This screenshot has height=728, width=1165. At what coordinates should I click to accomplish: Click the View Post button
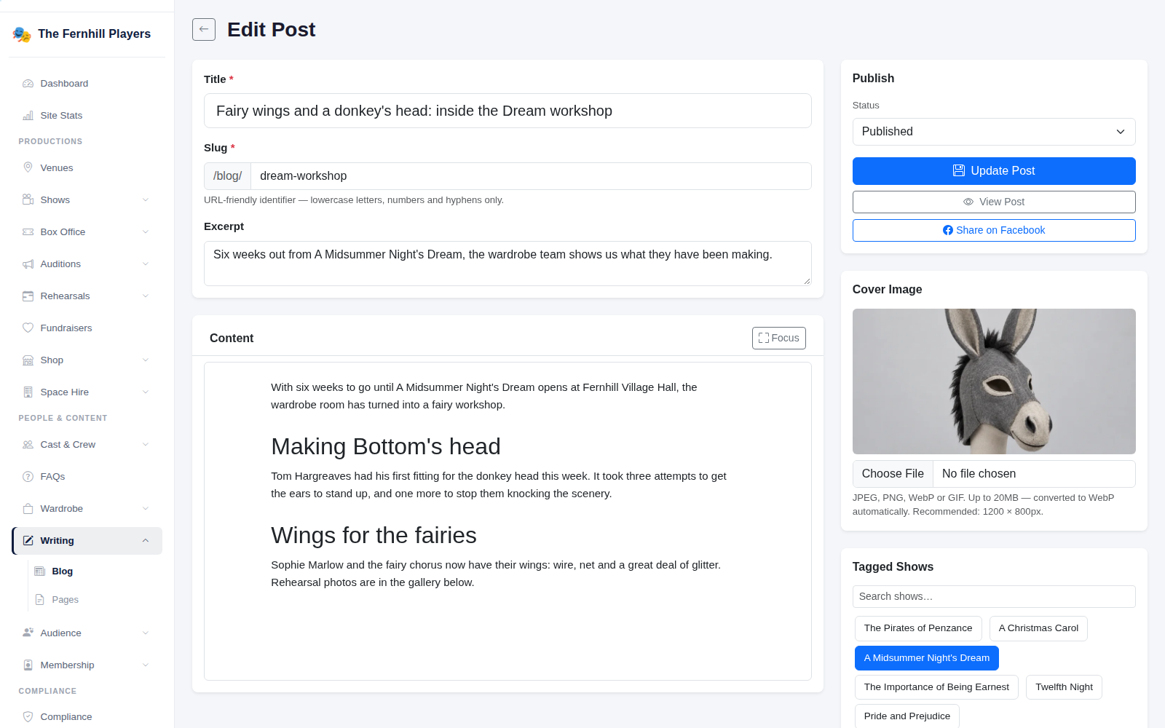[994, 202]
